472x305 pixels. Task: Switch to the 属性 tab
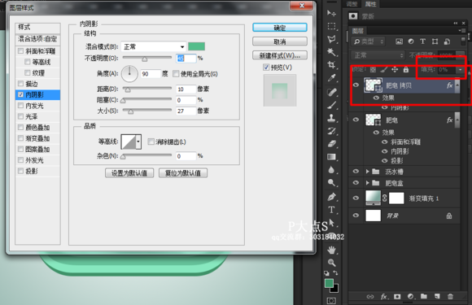tap(370, 4)
